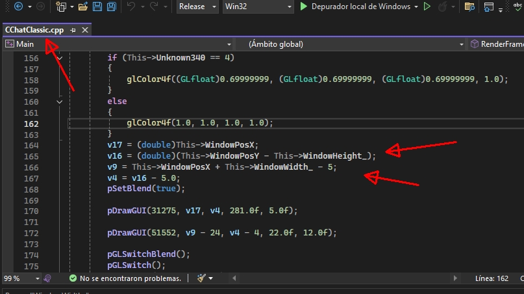Open the Navigate Backward history dropdown
Image resolution: width=524 pixels, height=294 pixels.
click(29, 7)
